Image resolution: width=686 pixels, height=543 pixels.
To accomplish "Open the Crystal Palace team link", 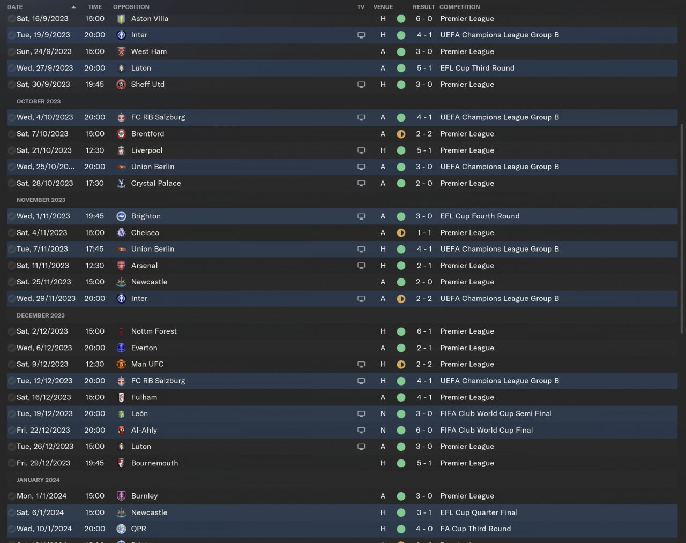I will click(155, 183).
